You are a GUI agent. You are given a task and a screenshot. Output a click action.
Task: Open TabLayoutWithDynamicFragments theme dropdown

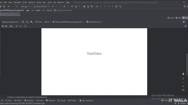point(68,22)
